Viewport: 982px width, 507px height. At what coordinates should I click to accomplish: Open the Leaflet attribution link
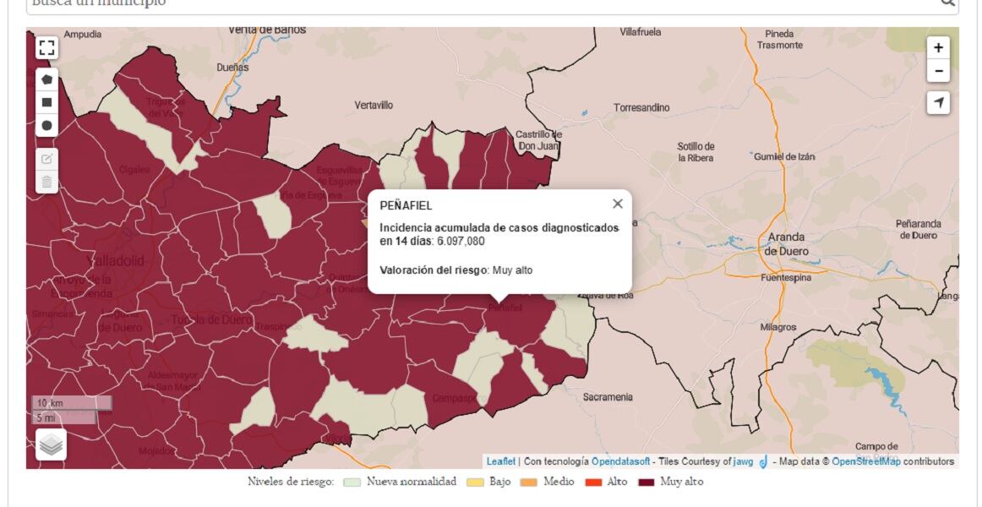coord(501,461)
